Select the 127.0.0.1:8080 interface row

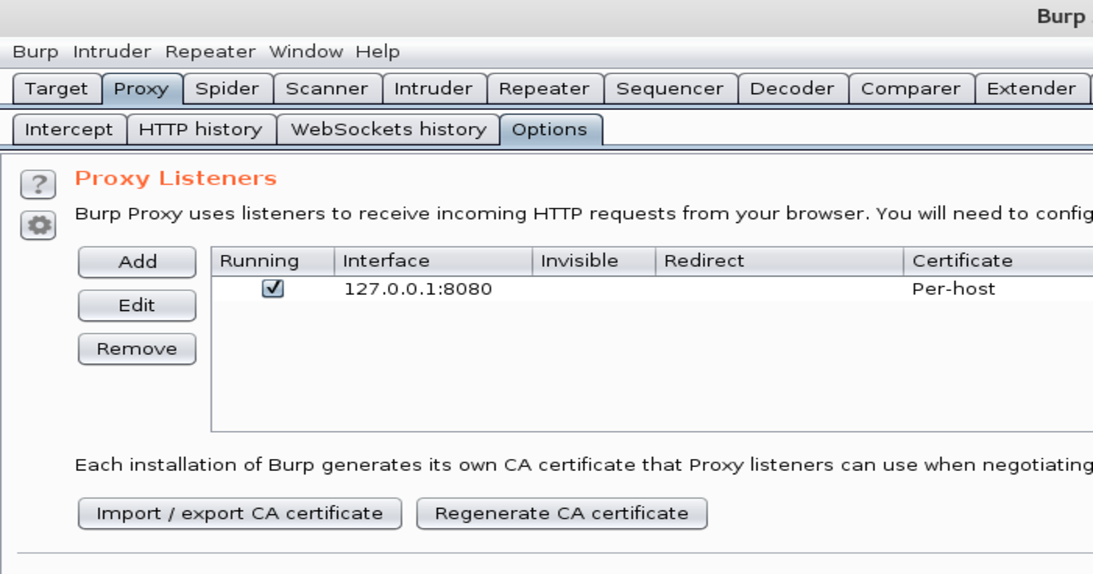point(417,289)
